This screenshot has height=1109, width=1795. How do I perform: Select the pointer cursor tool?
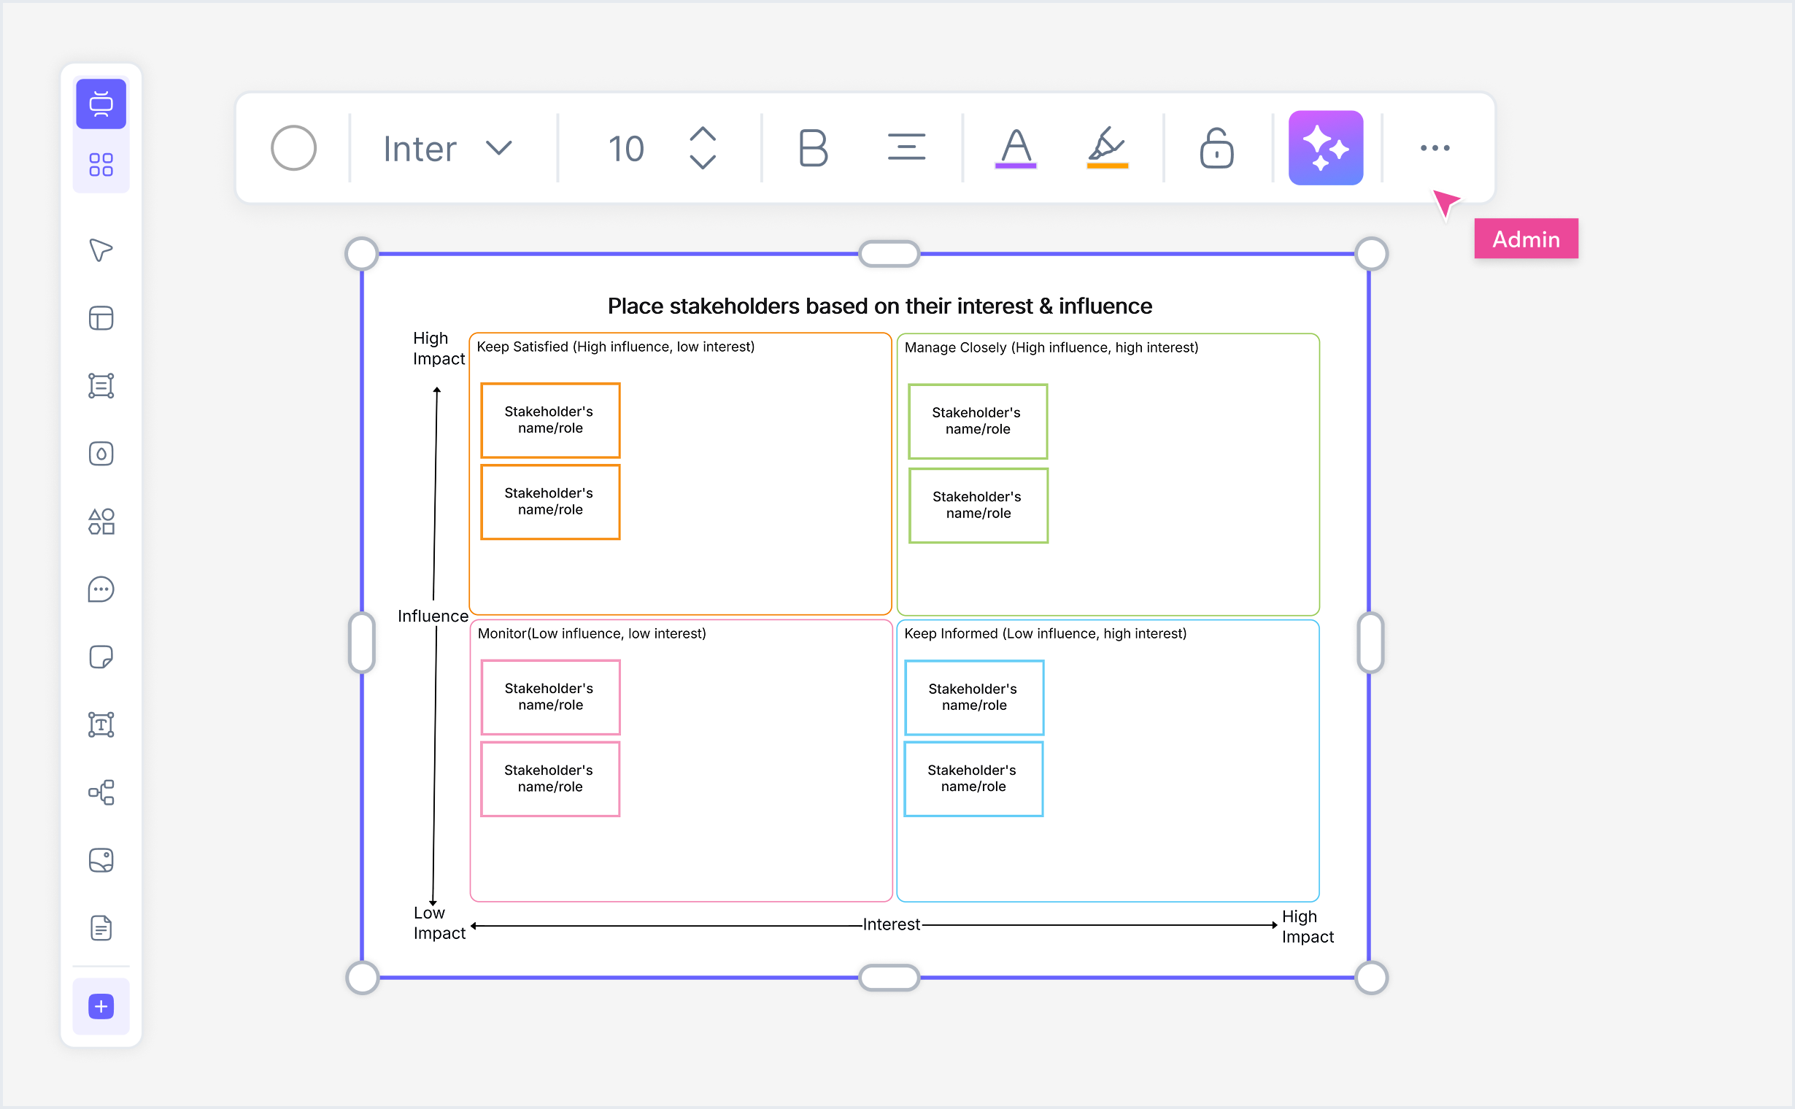[x=101, y=250]
